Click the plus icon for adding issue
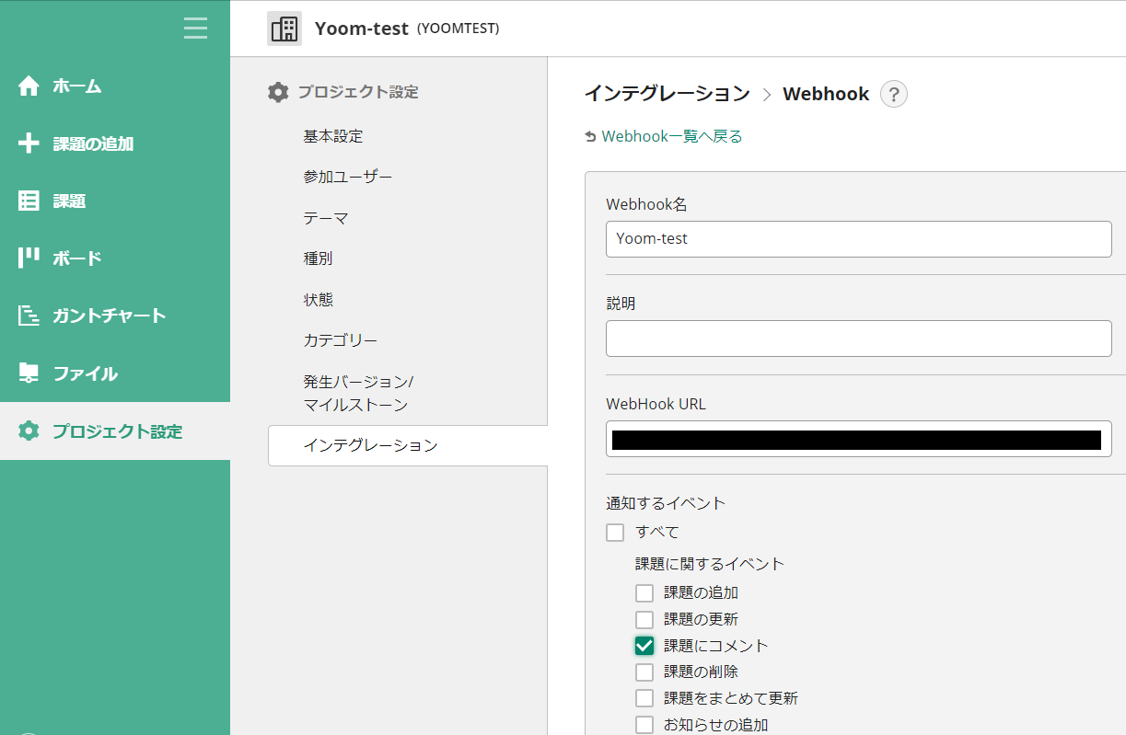Image resolution: width=1126 pixels, height=735 pixels. pos(29,144)
